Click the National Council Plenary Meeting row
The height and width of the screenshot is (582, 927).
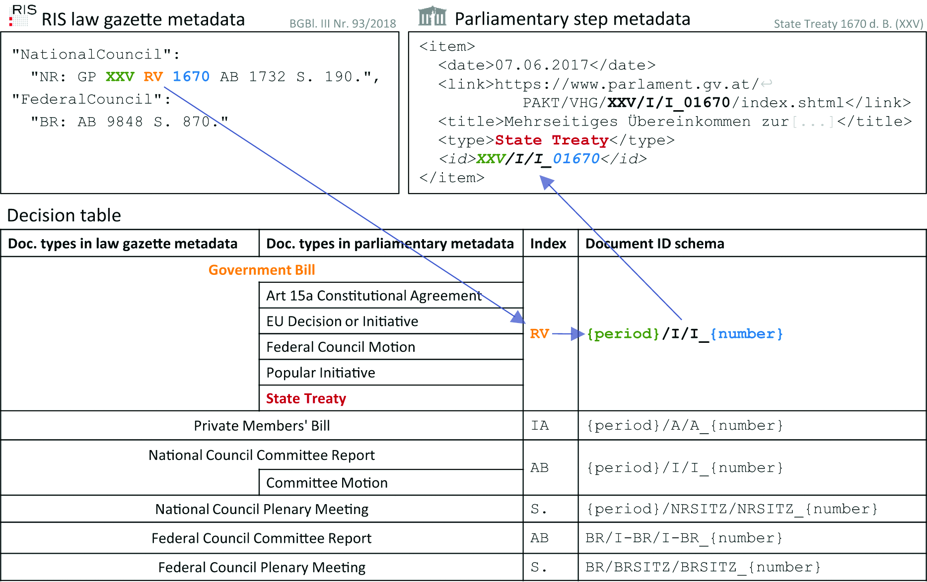pos(262,510)
